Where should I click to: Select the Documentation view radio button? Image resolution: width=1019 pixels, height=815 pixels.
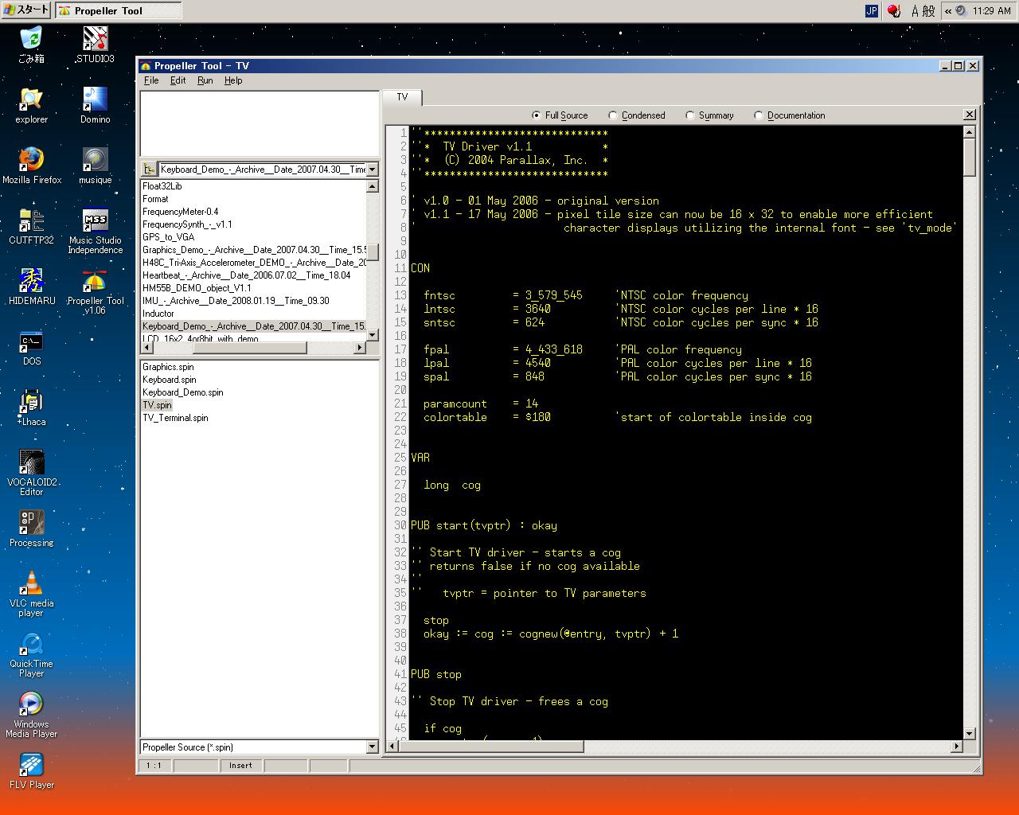[x=758, y=115]
